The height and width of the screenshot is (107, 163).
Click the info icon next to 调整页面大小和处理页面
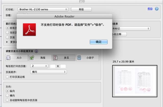tap(36, 51)
